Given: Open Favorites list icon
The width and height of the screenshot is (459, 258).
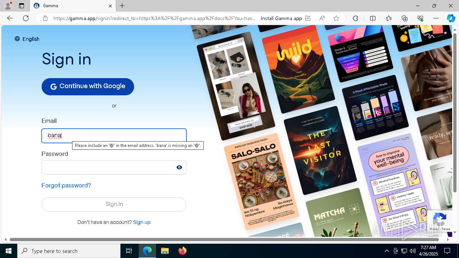Looking at the screenshot, I should (x=389, y=18).
